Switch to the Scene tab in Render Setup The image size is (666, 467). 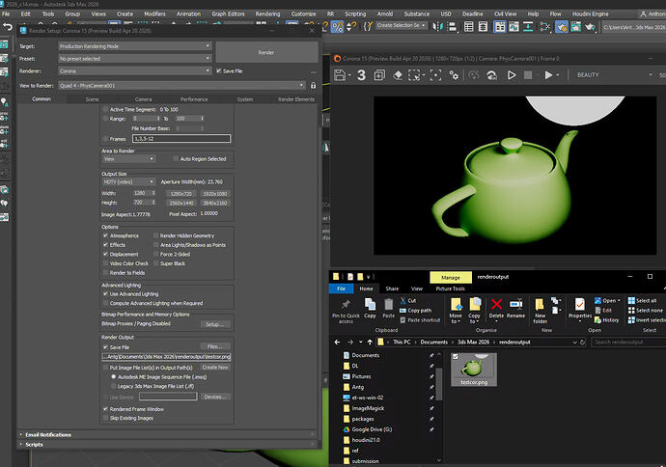(92, 99)
